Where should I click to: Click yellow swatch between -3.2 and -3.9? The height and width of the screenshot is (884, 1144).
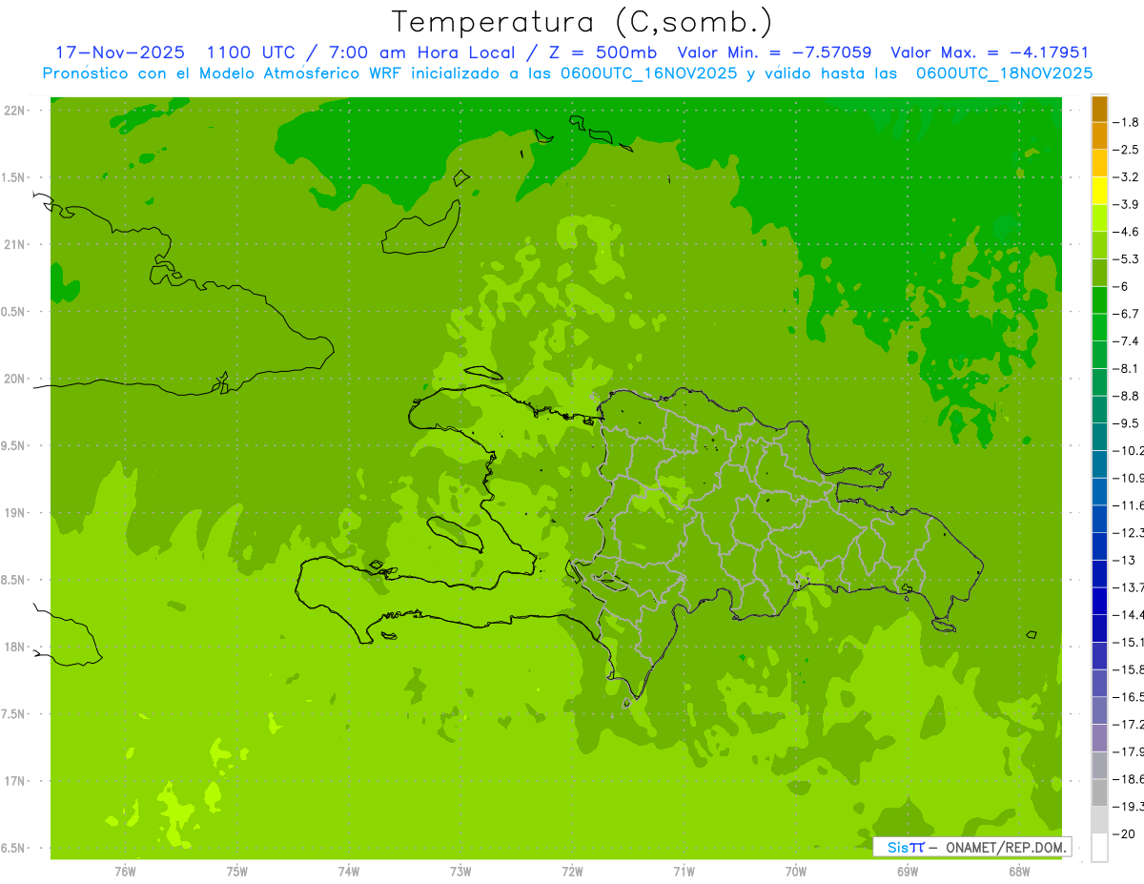click(x=1099, y=191)
